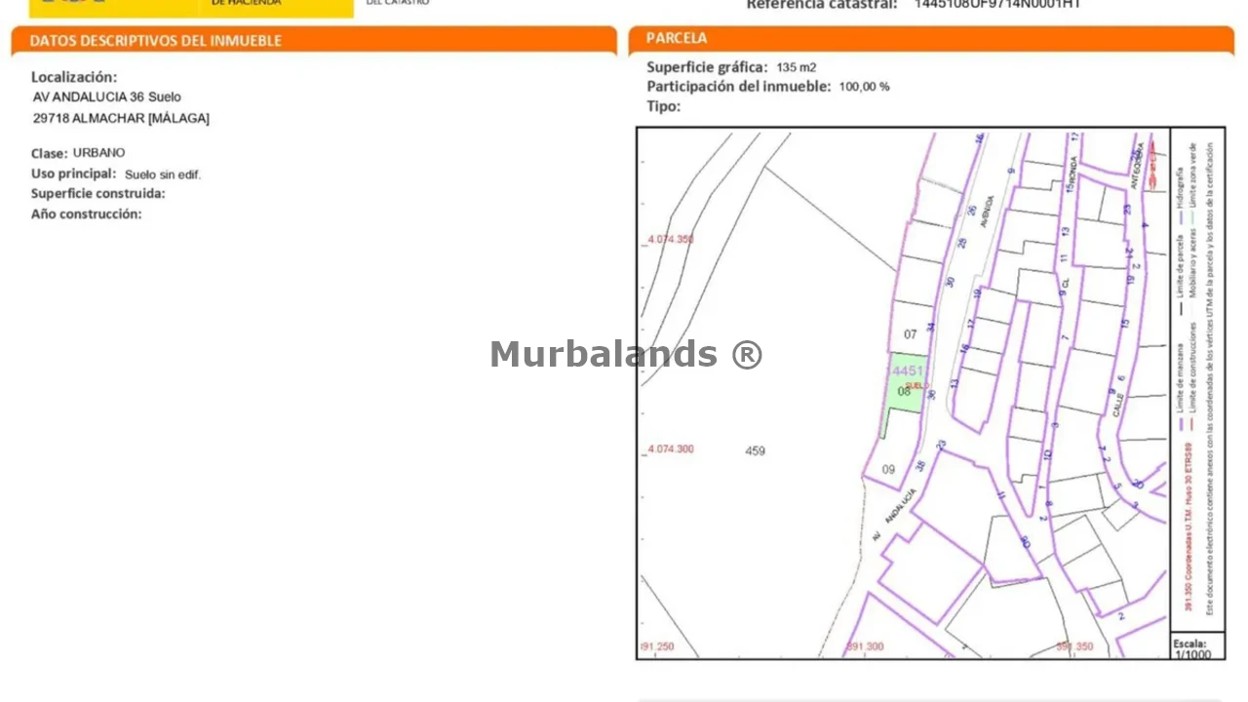Click the yellow Hacienda logo banner

point(191,8)
